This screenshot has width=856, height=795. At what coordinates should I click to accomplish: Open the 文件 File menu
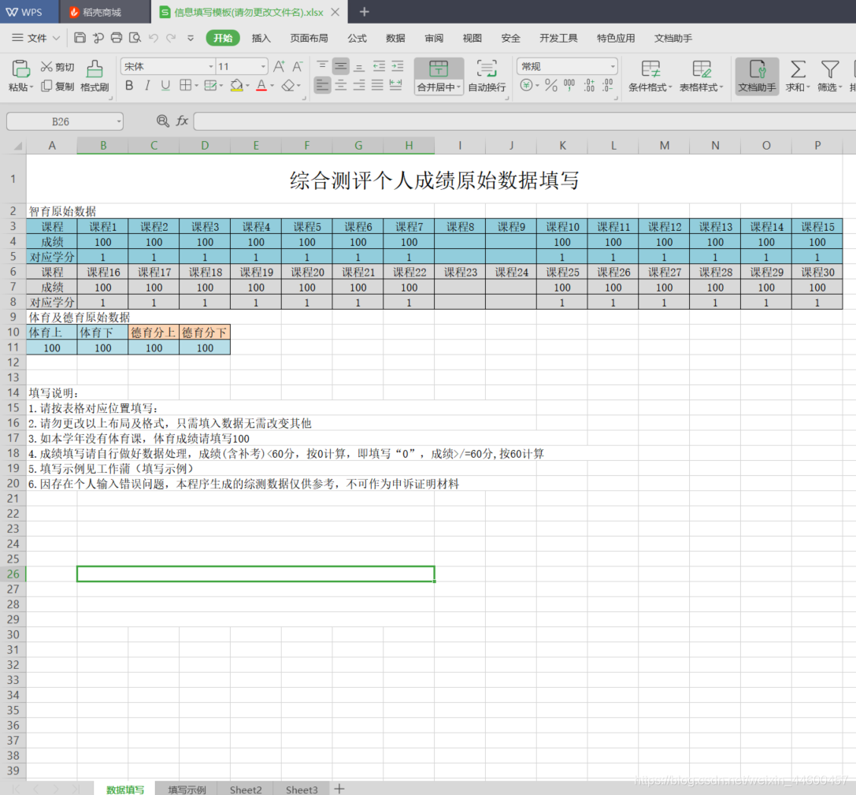point(36,38)
